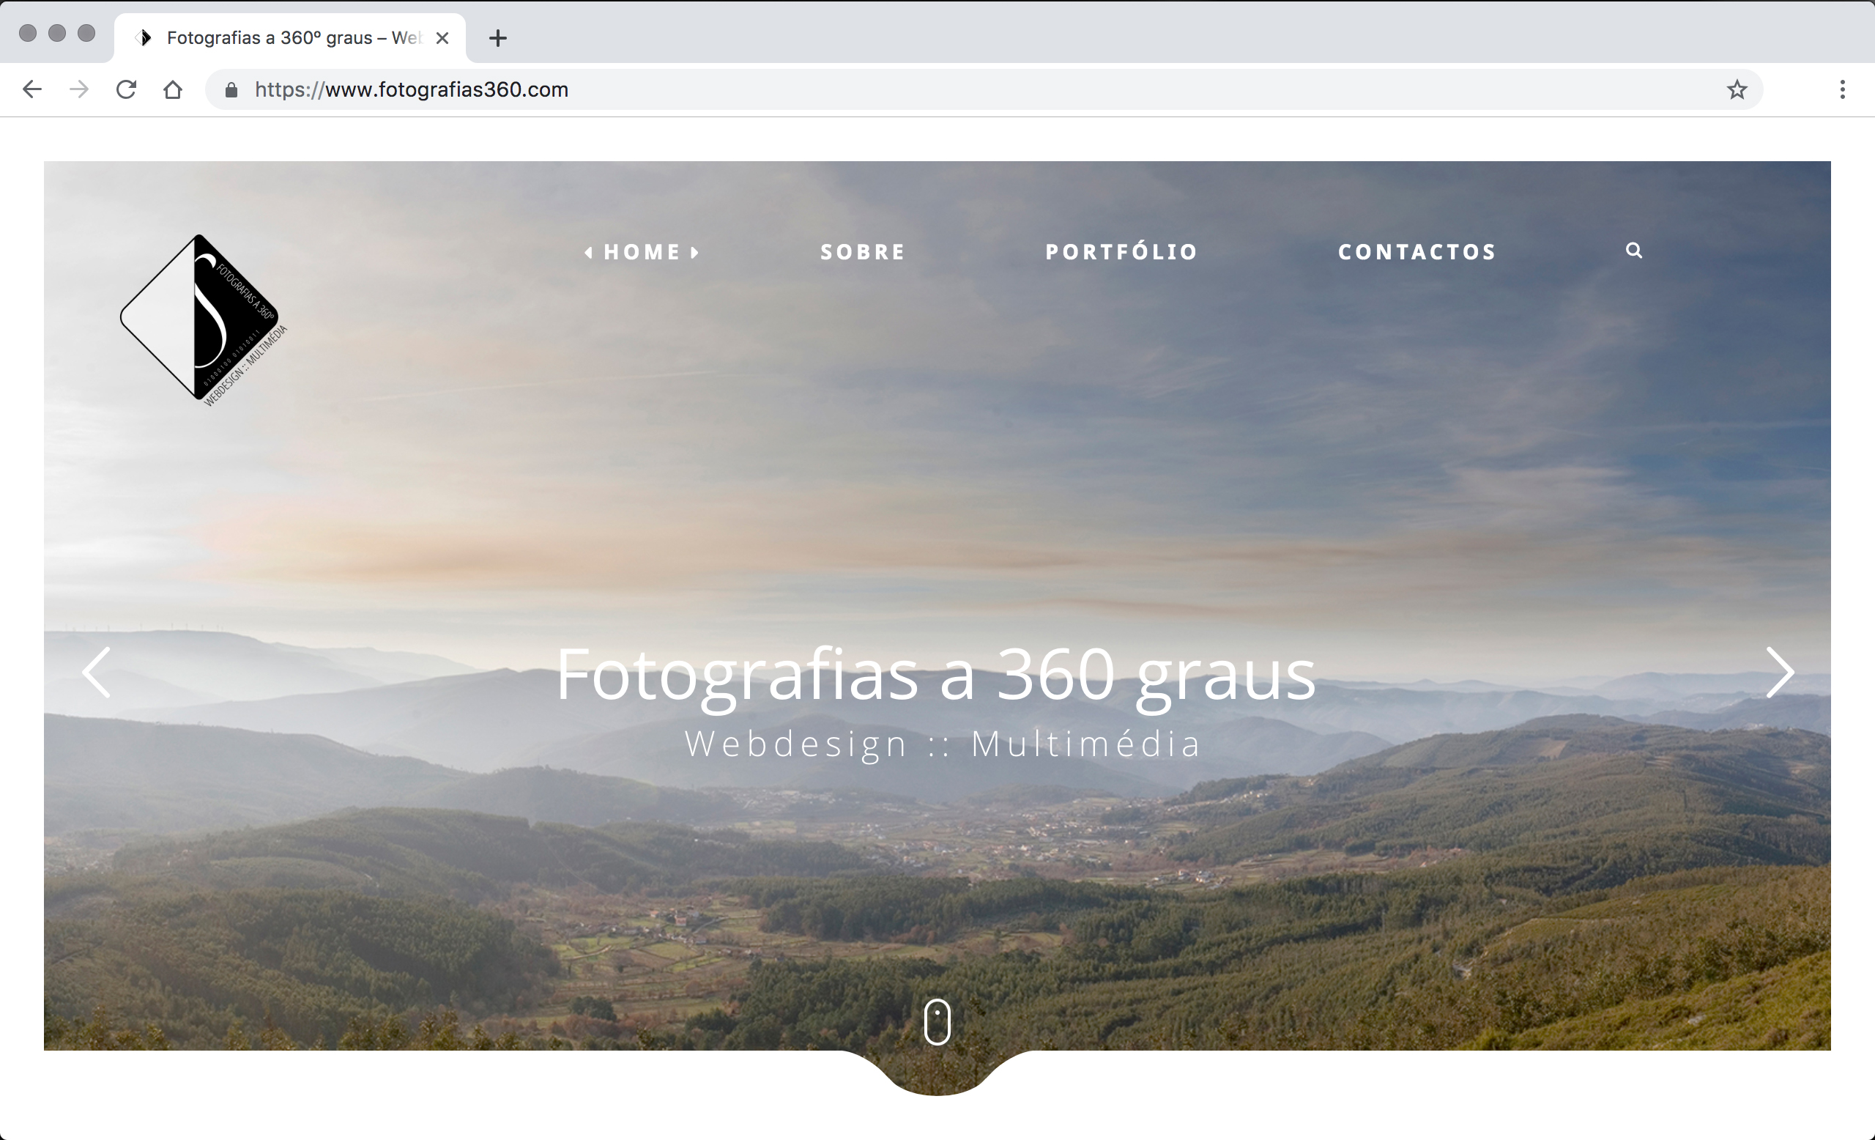This screenshot has height=1140, width=1875.
Task: Navigate back with browser back arrow
Action: coord(32,90)
